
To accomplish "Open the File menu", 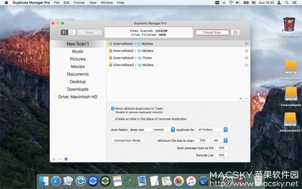I will tap(56, 3).
